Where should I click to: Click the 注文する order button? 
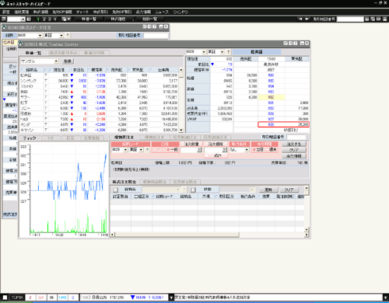coord(294,144)
